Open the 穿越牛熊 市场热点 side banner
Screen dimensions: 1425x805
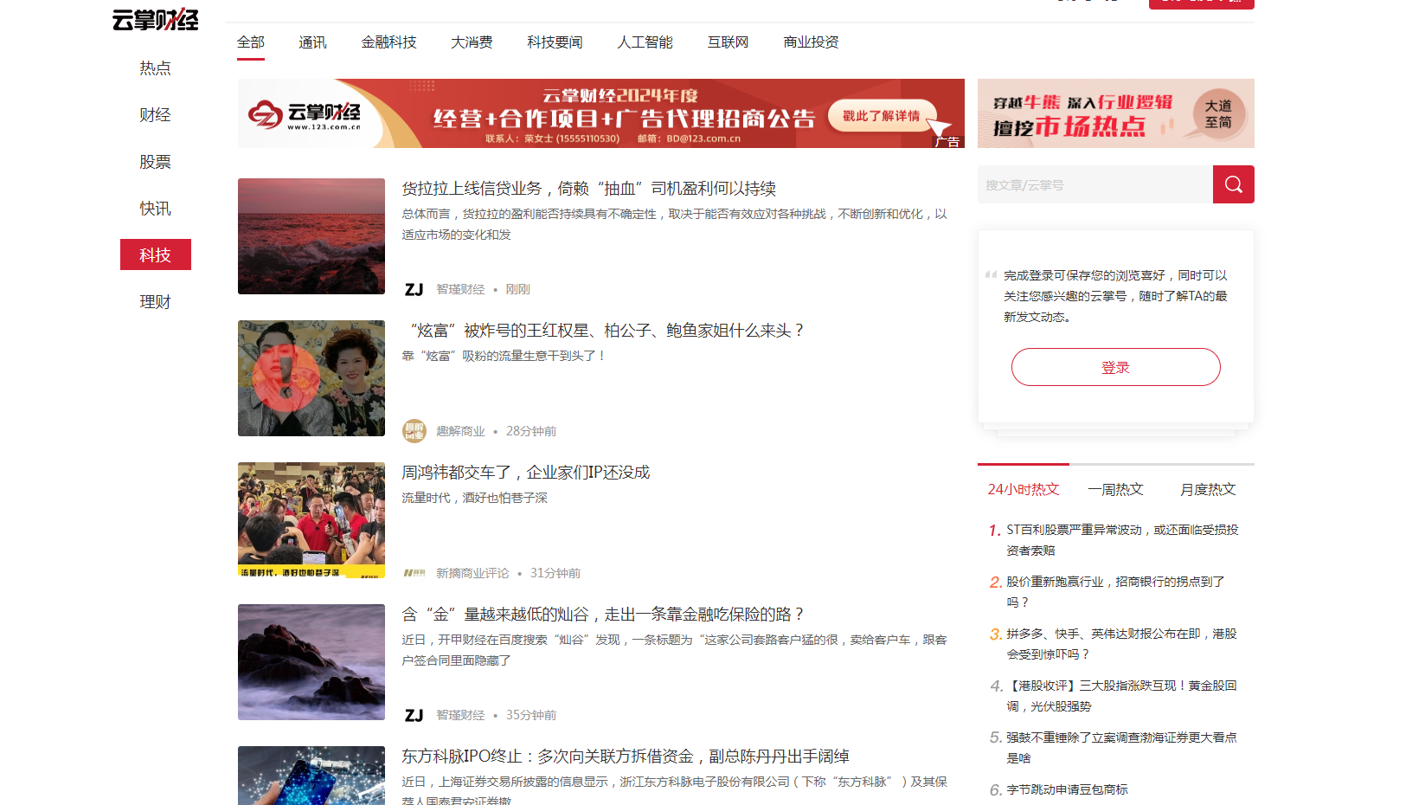click(x=1116, y=113)
